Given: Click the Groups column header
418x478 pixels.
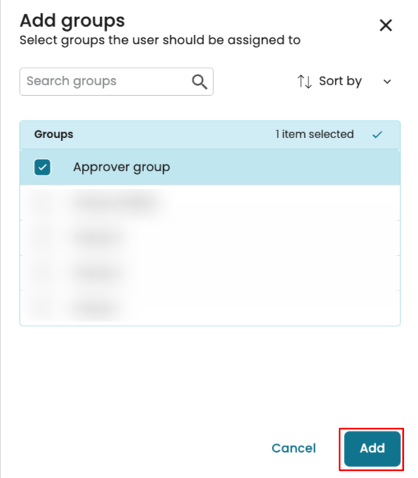Looking at the screenshot, I should pyautogui.click(x=54, y=134).
